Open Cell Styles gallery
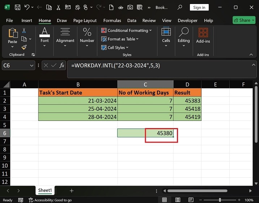This screenshot has height=203, width=259. point(115,47)
